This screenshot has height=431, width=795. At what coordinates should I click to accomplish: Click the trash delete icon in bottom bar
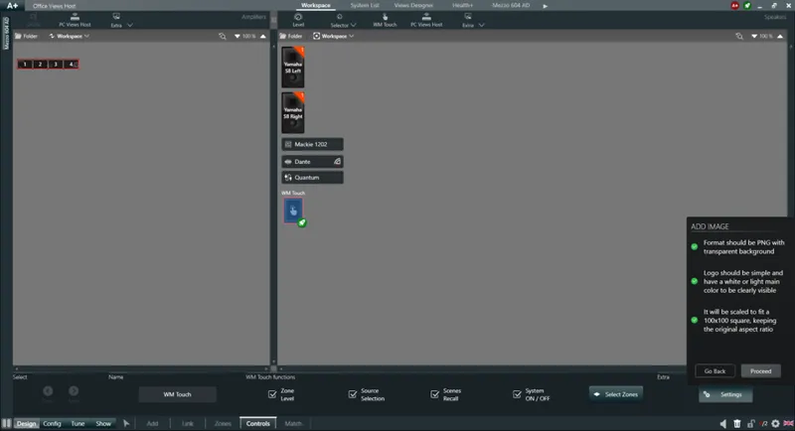point(737,423)
